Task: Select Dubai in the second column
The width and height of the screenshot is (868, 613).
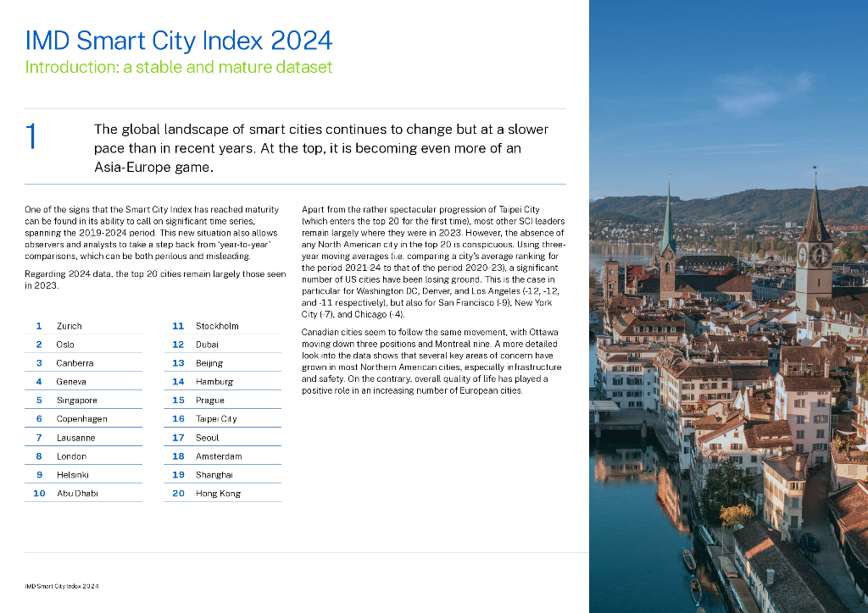Action: pos(207,345)
